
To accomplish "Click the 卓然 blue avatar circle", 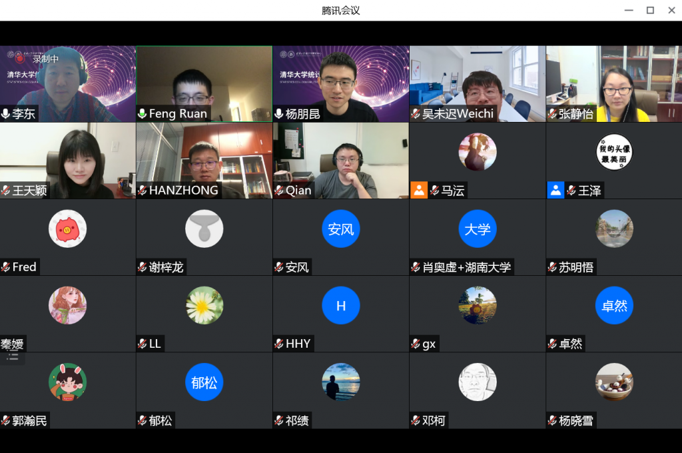I will 613,306.
